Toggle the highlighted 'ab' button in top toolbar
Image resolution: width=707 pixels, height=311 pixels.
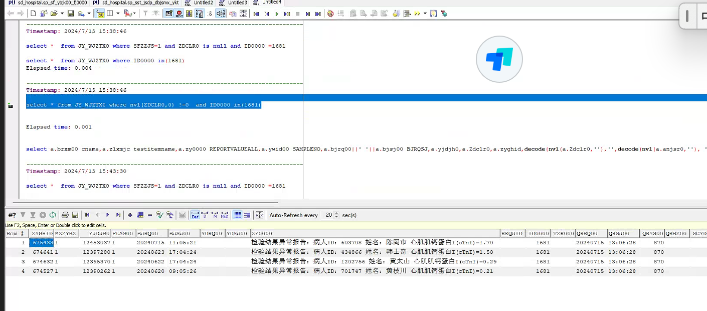[100, 14]
